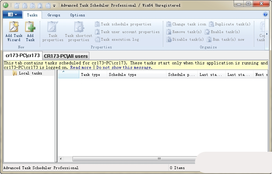Open Task shortcut properties in ribbon
The width and height of the screenshot is (272, 174).
coord(78,32)
